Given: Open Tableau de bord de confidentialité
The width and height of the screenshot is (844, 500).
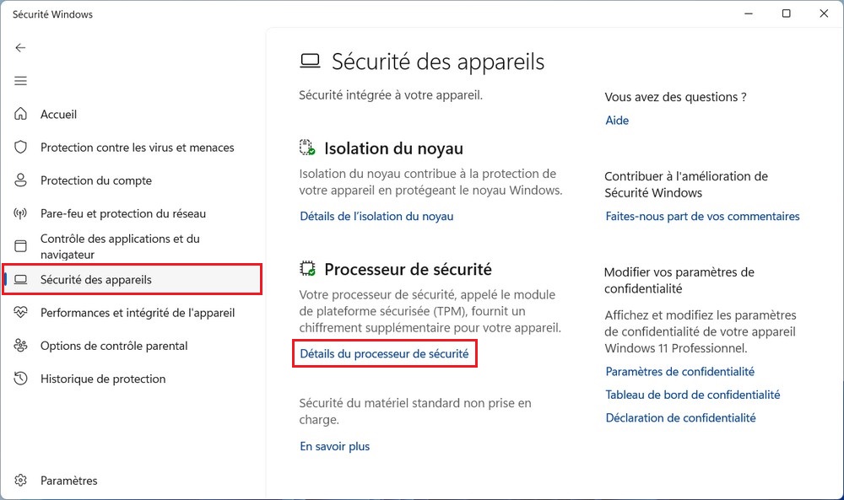Looking at the screenshot, I should pyautogui.click(x=692, y=395).
